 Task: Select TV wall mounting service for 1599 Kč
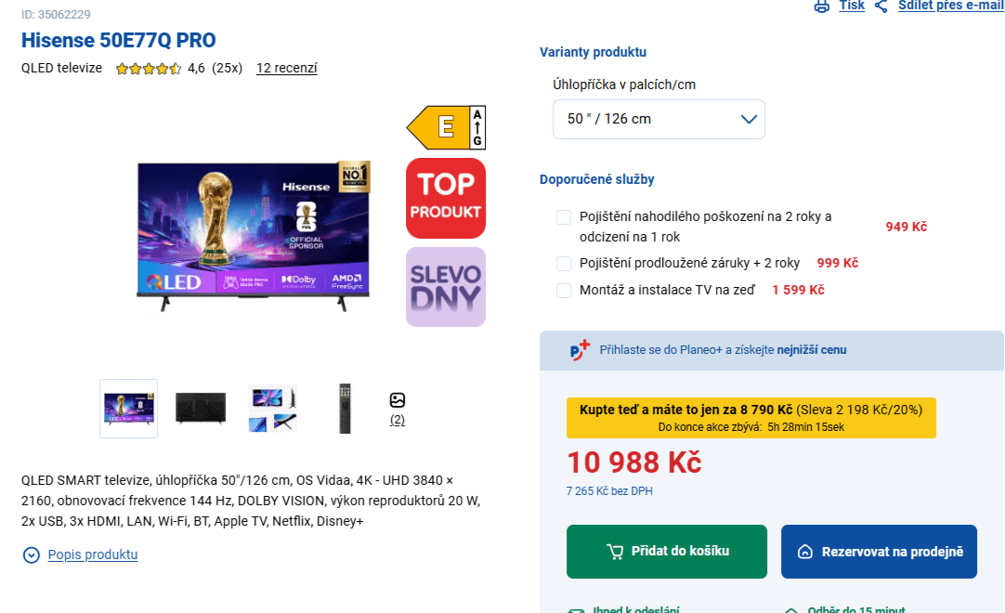pyautogui.click(x=564, y=290)
